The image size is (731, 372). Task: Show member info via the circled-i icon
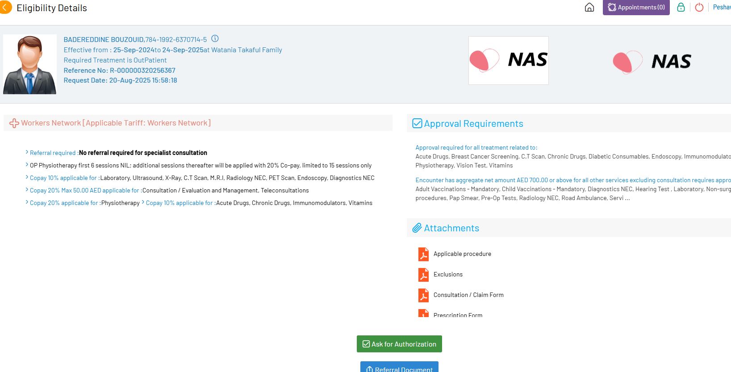coord(215,38)
